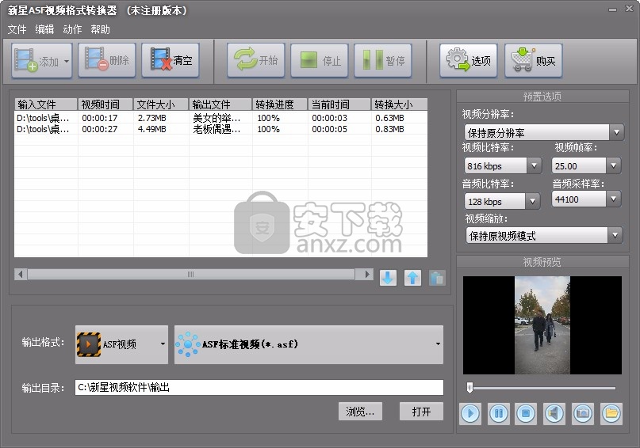The height and width of the screenshot is (448, 640).
Task: Click the preview seek slider handle
Action: tap(469, 387)
